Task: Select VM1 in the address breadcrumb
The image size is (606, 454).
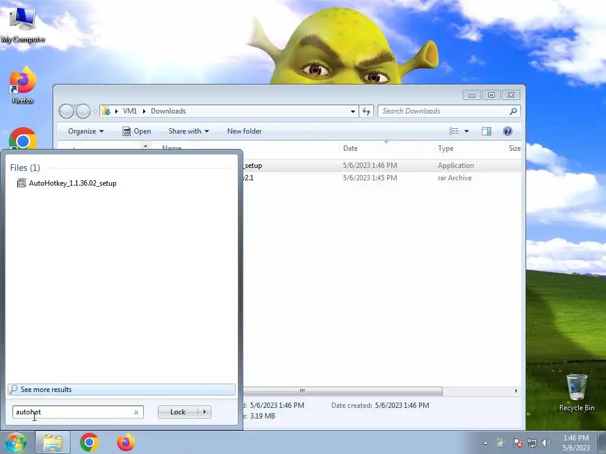Action: click(x=130, y=111)
